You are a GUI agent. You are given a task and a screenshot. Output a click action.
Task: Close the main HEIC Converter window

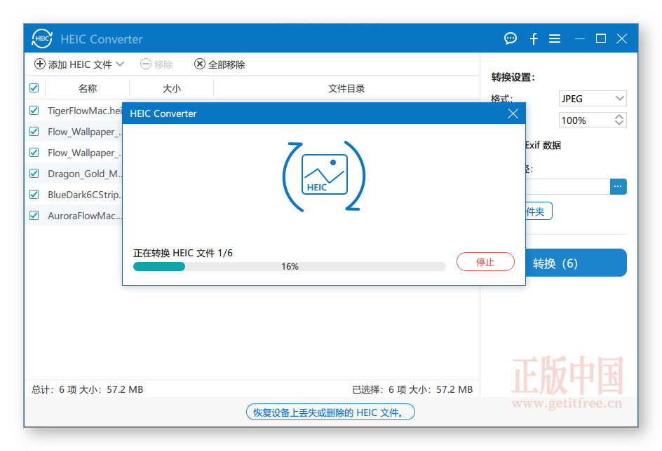(621, 39)
